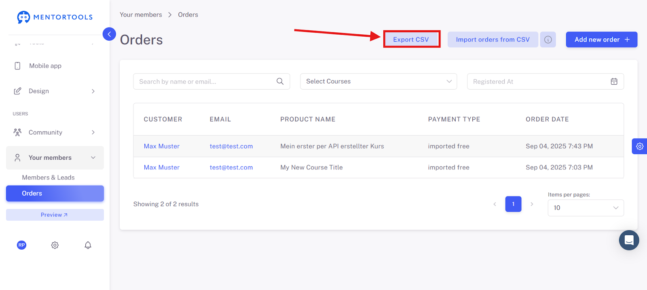The height and width of the screenshot is (290, 647).
Task: Click the ORDER DATE column header
Action: tap(547, 119)
